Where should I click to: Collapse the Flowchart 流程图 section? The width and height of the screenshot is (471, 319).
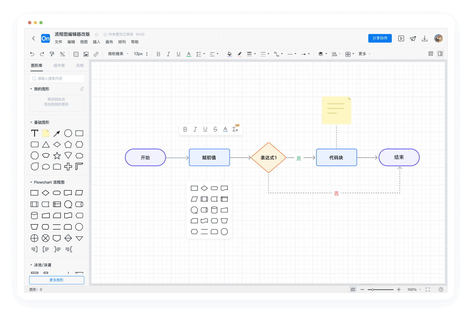(x=31, y=182)
